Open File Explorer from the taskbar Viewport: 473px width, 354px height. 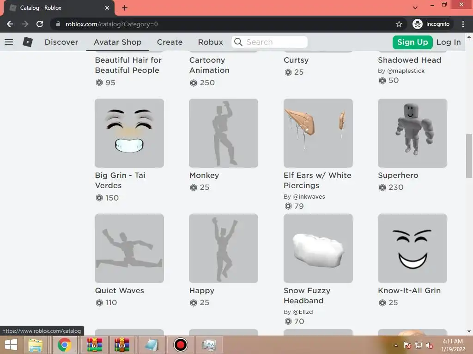click(x=36, y=345)
